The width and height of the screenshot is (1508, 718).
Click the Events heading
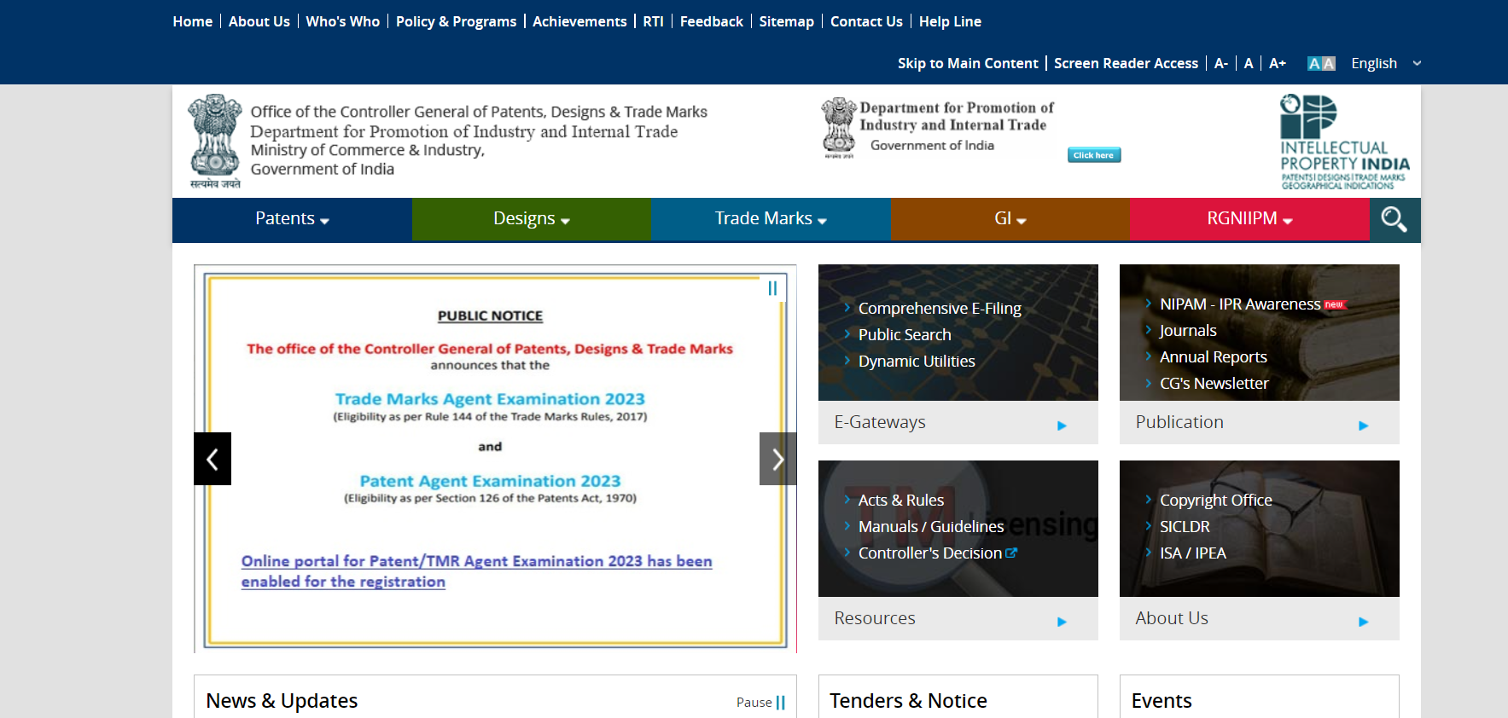click(x=1162, y=701)
